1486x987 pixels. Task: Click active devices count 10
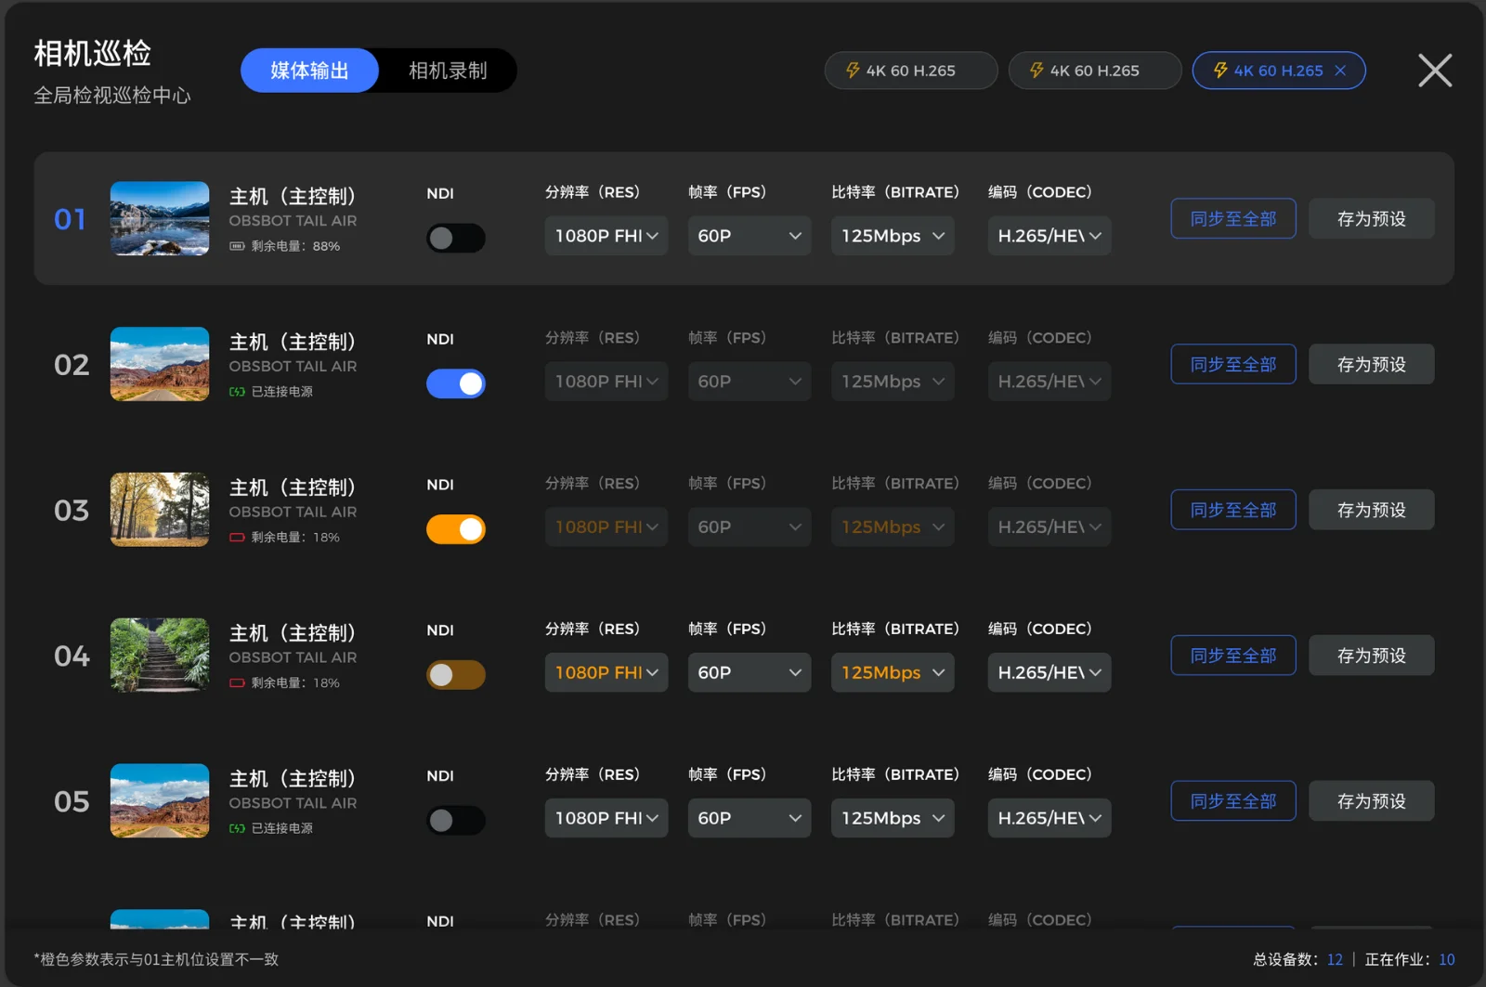point(1447,959)
